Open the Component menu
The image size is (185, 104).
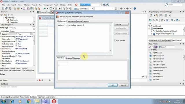[x=48, y=5]
